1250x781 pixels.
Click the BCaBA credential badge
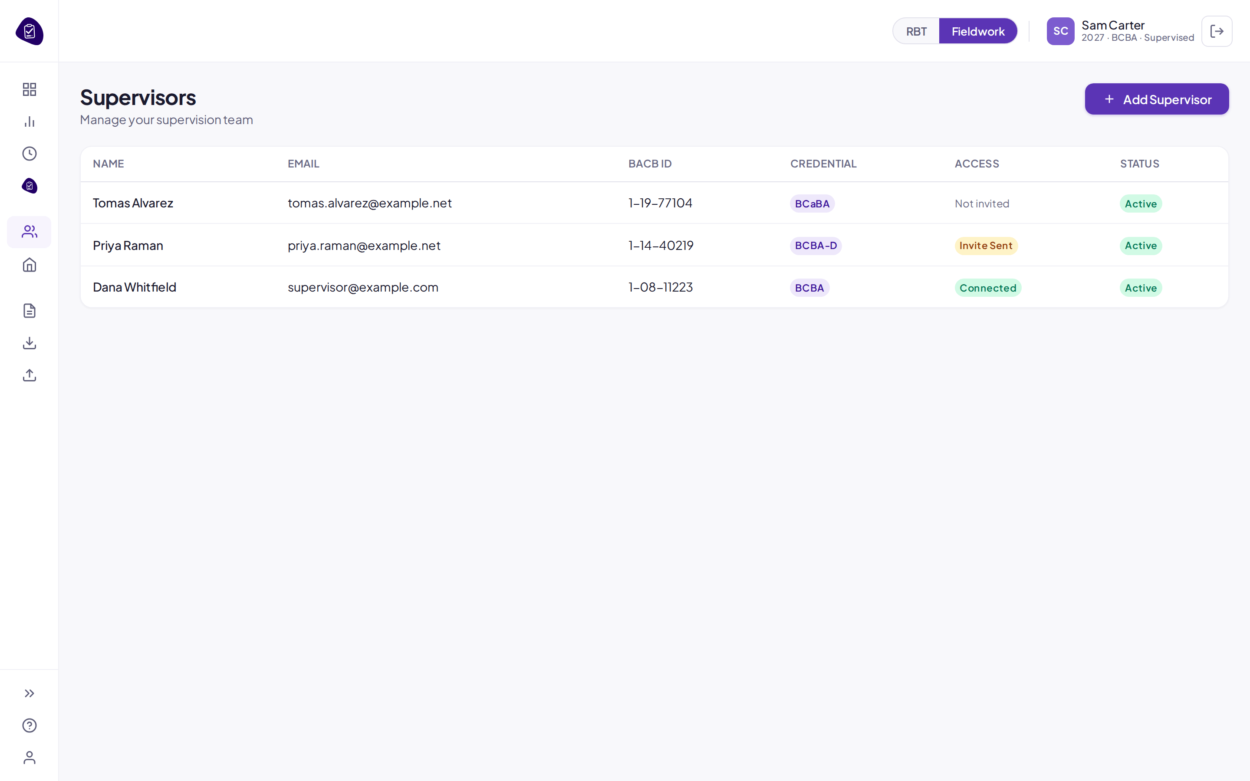coord(812,203)
